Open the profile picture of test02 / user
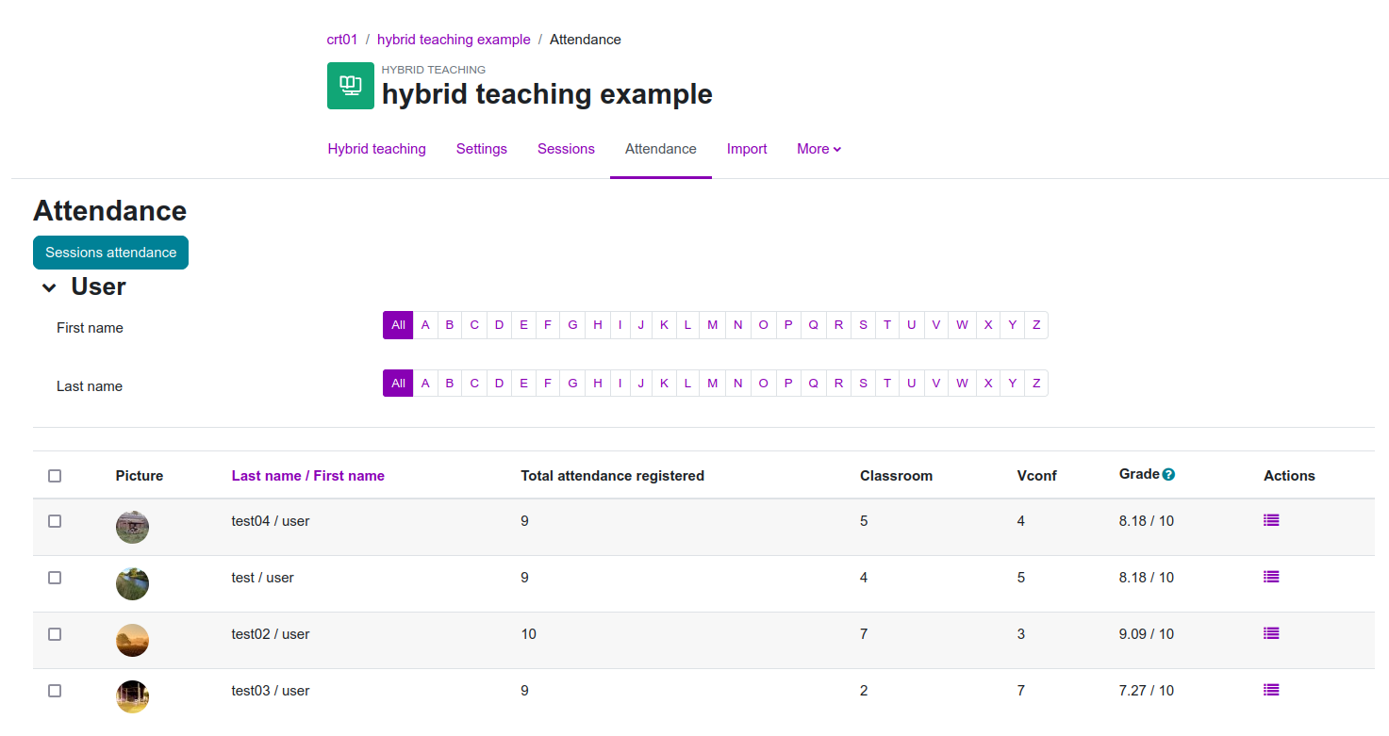 click(132, 640)
